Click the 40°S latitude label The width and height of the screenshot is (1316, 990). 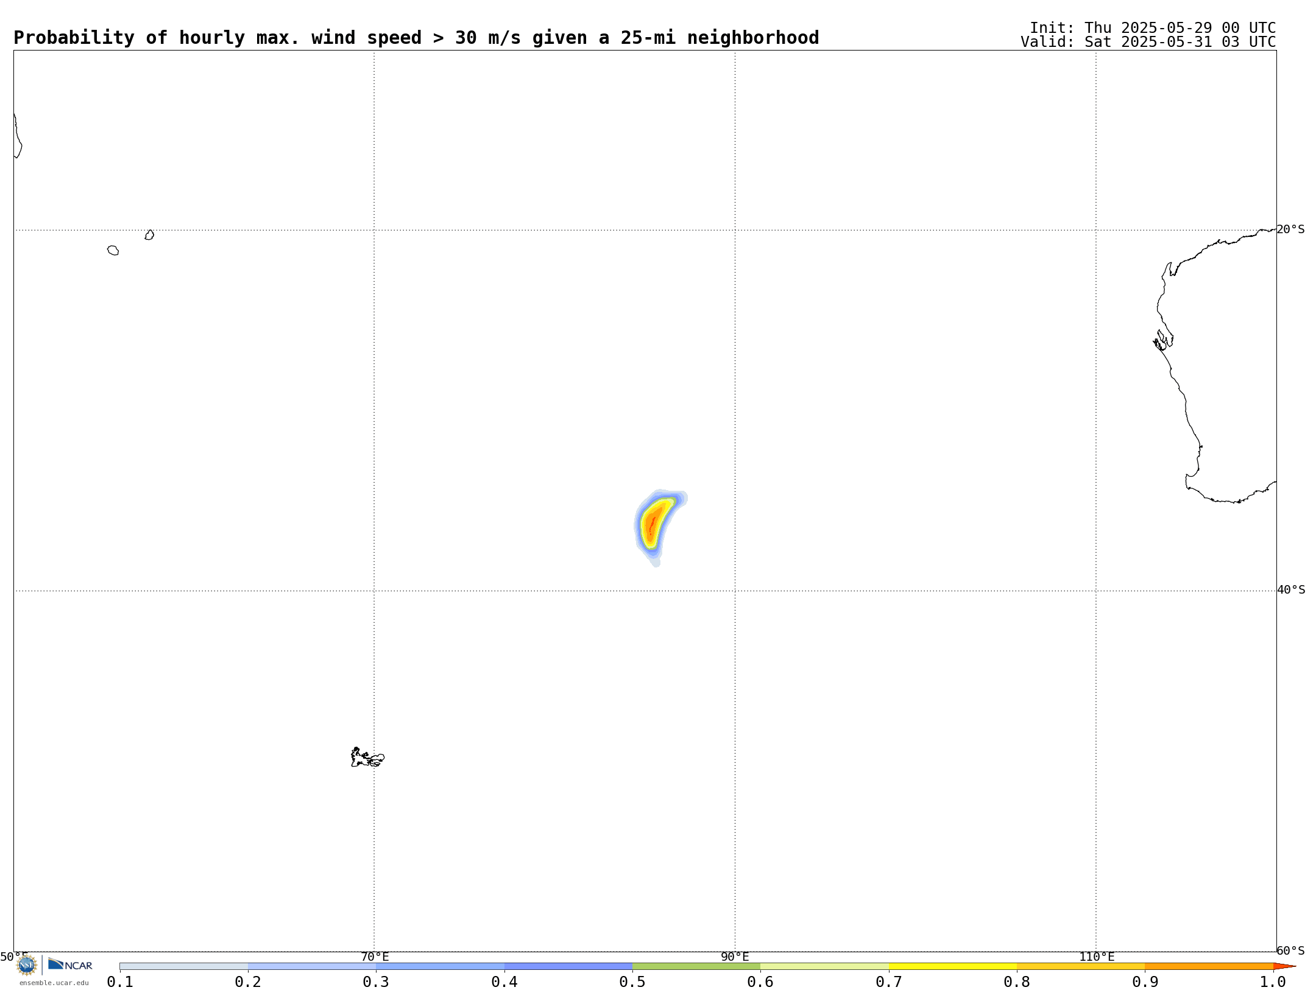(1291, 590)
